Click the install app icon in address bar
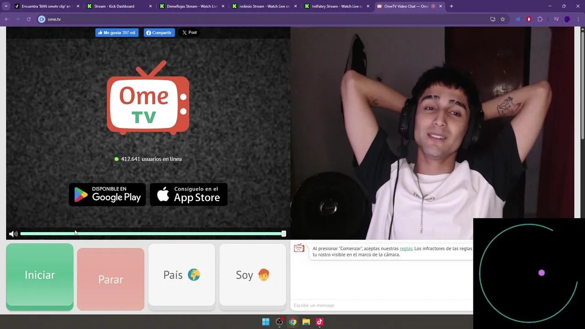 coord(493,19)
